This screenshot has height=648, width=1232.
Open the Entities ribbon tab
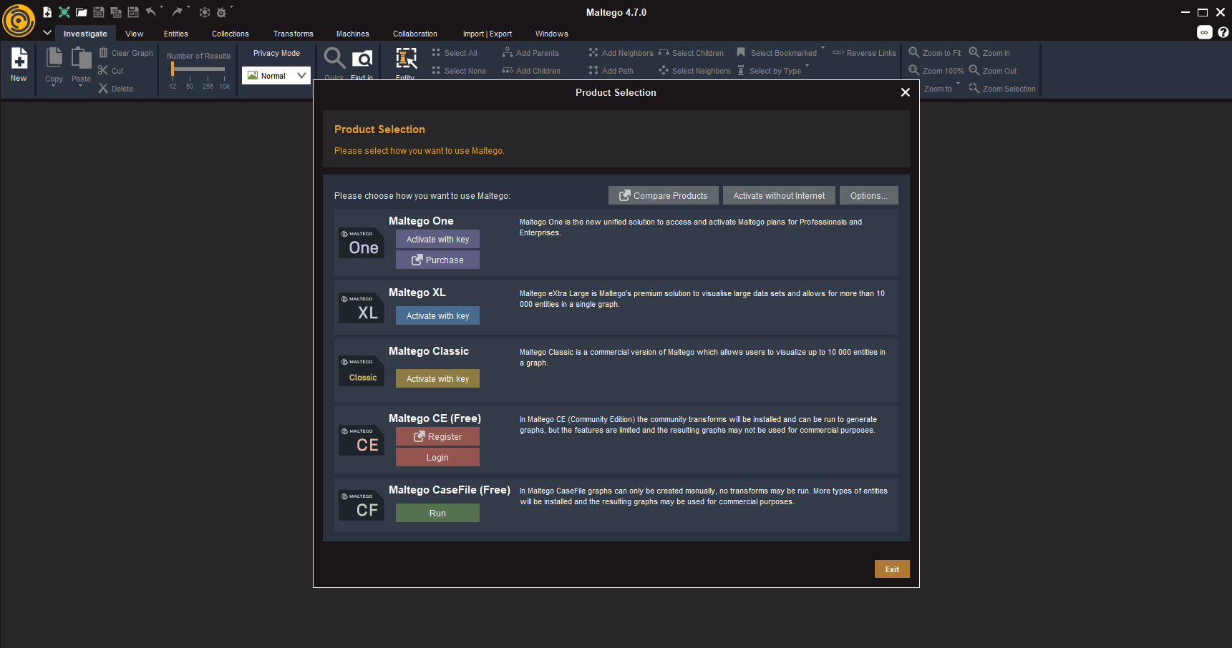[x=176, y=34]
